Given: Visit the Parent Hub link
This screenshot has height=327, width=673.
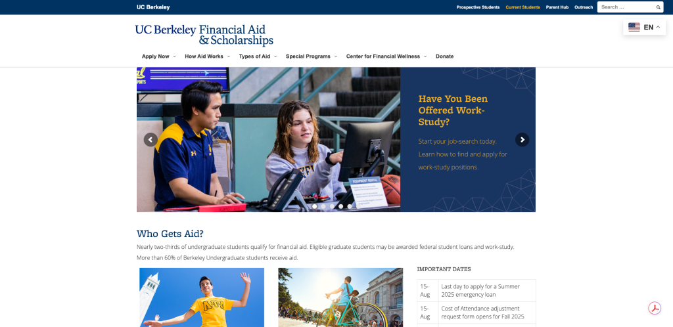Looking at the screenshot, I should pyautogui.click(x=557, y=7).
